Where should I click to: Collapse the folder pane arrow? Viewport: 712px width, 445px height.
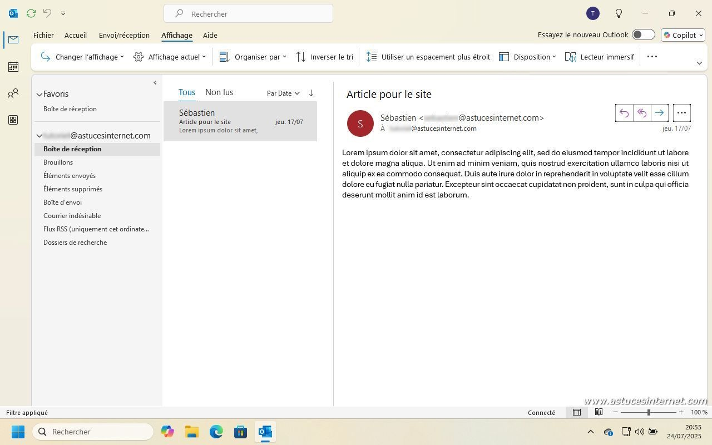click(155, 82)
